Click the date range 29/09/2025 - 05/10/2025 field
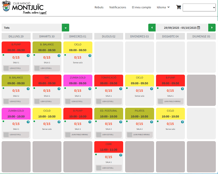 click(x=180, y=28)
